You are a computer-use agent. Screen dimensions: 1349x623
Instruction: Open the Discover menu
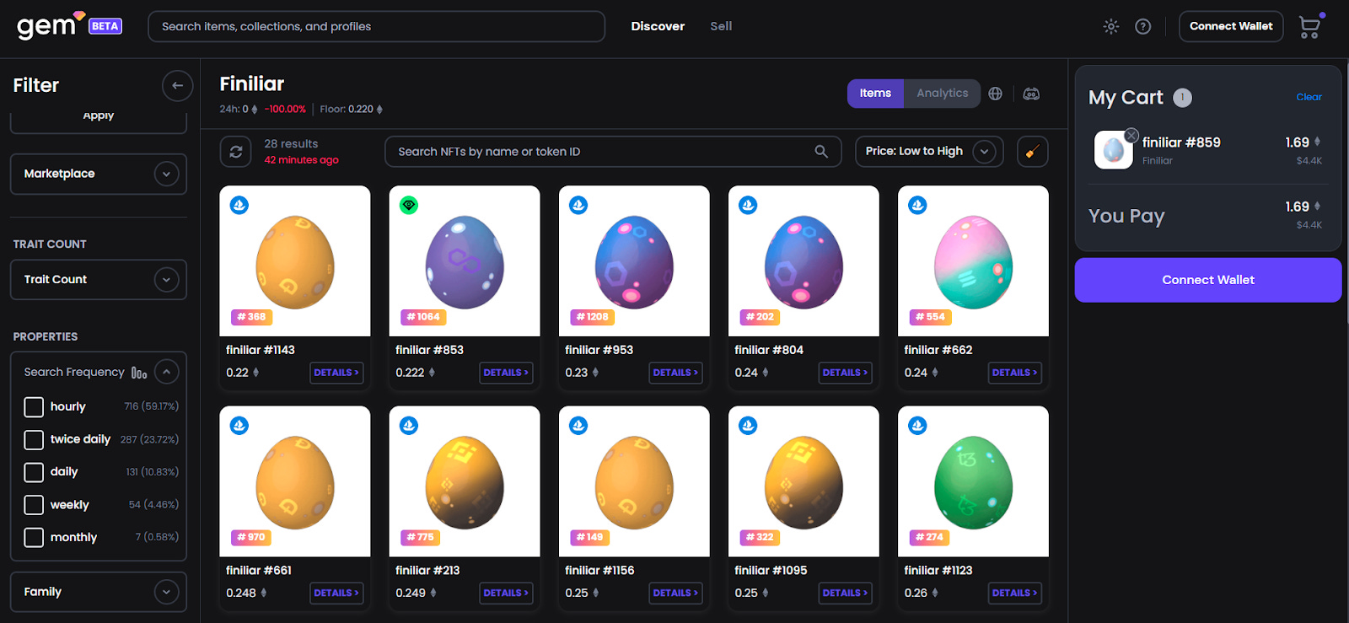coord(658,26)
